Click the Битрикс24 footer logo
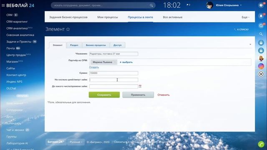The image size is (267, 150). pyautogui.click(x=55, y=142)
